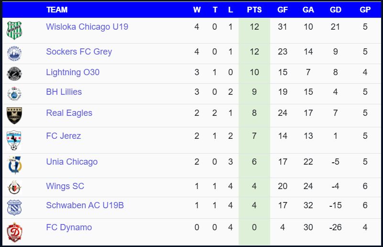The height and width of the screenshot is (247, 383).
Task: Open the Schwaben AC U19B team link
Action: [85, 205]
